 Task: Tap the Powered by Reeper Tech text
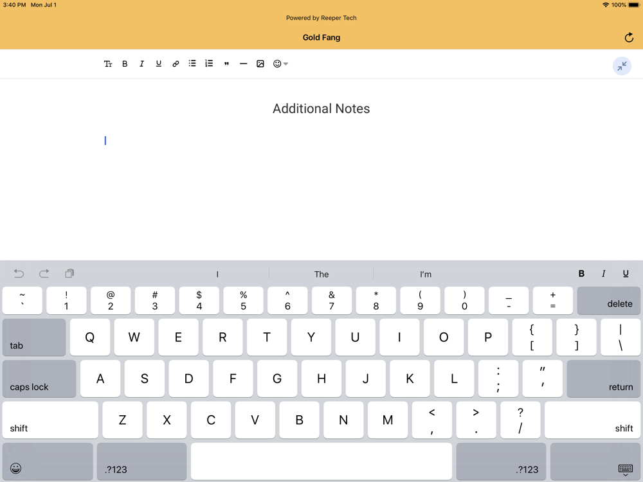[x=321, y=18]
